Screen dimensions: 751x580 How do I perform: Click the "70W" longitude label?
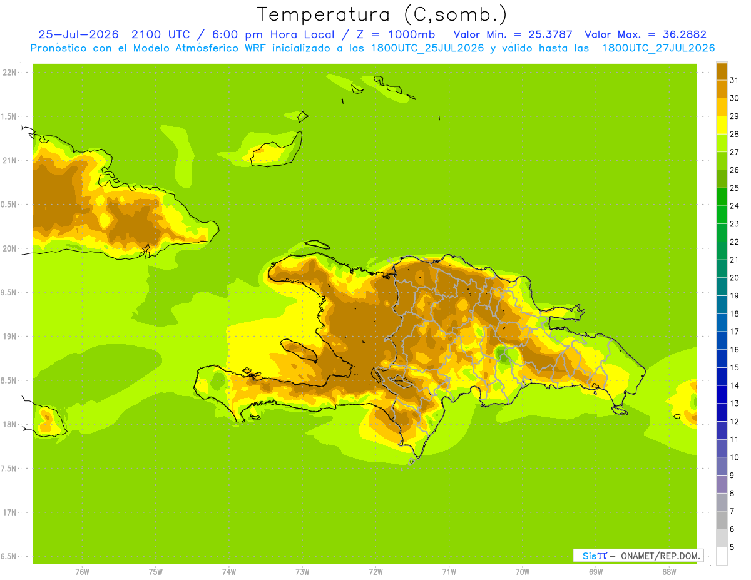[x=523, y=572]
